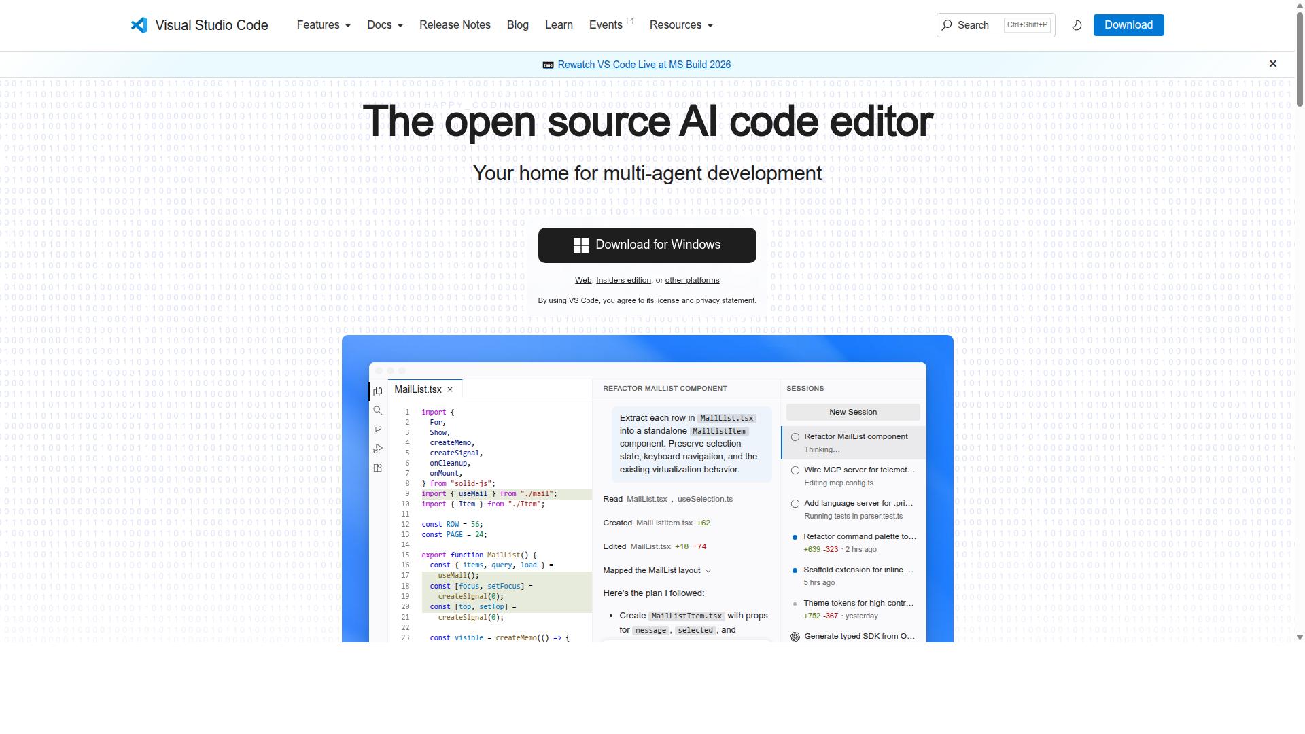Dismiss the MS Build banner with X
This screenshot has height=734, width=1305.
(x=1273, y=63)
